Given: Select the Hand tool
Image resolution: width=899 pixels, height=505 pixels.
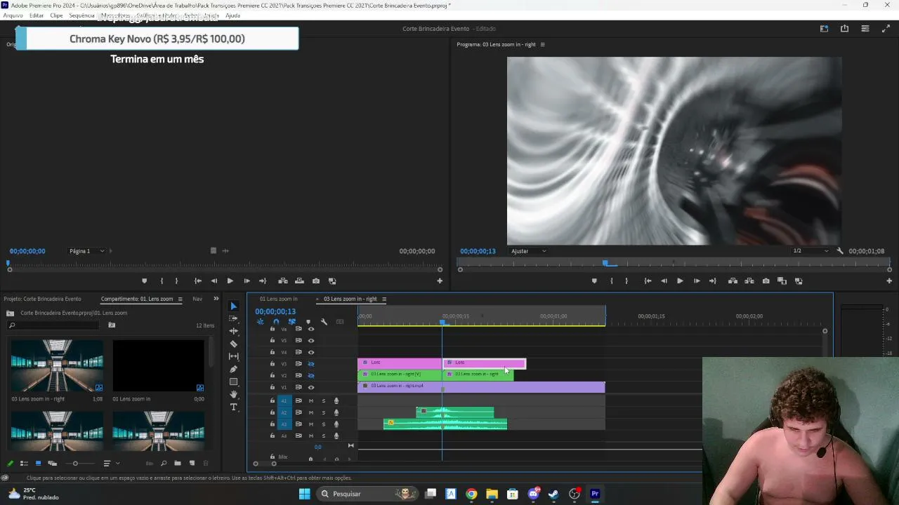Looking at the screenshot, I should (x=234, y=394).
